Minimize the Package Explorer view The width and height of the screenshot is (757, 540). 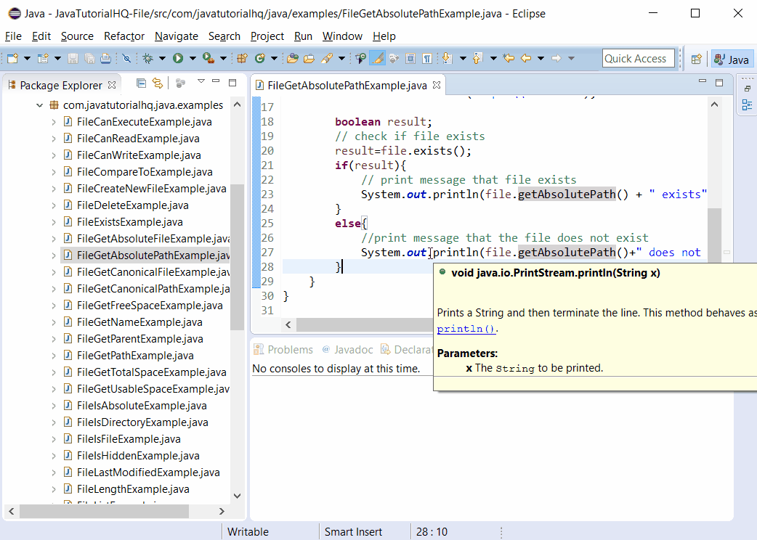click(216, 81)
